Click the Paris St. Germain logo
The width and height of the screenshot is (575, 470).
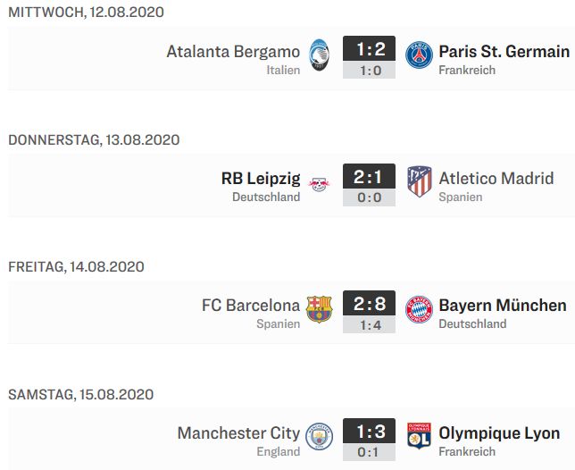click(x=419, y=55)
